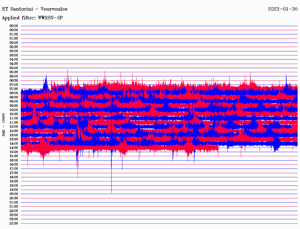Click the Applied filter WWSSN-SP text

(32, 18)
